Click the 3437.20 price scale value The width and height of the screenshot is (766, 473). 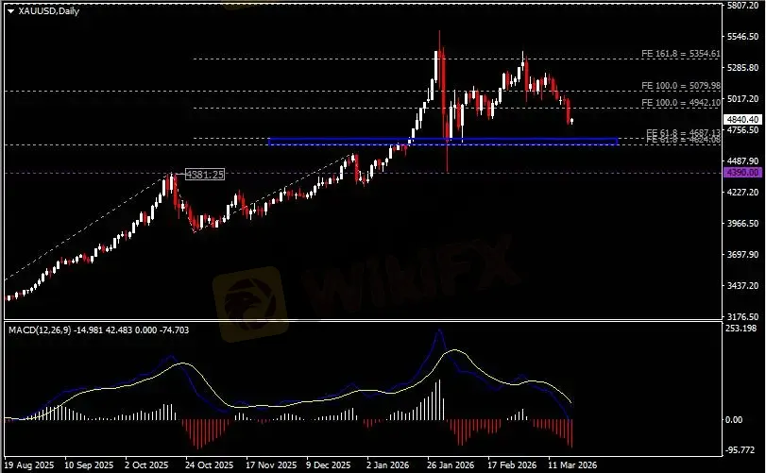[x=742, y=285]
